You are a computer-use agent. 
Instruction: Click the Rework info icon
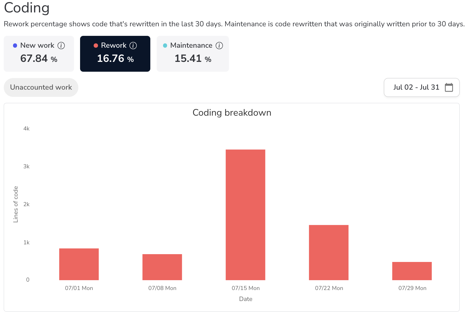[x=133, y=45]
